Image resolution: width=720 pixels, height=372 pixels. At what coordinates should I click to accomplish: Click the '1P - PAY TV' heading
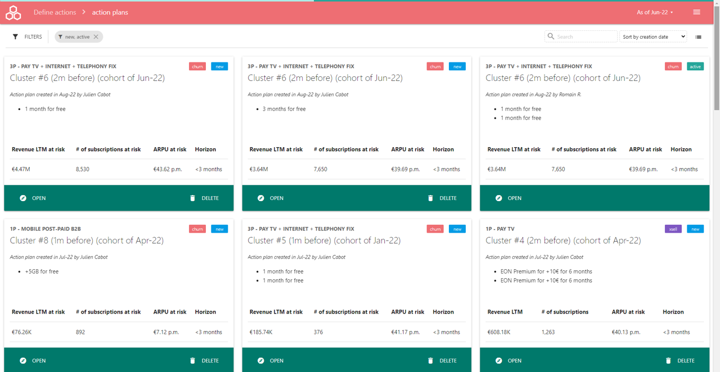[x=500, y=229]
